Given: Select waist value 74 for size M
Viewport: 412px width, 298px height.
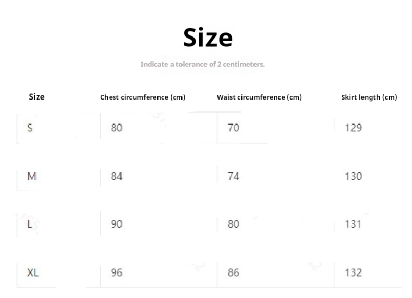Looking at the screenshot, I should point(233,176).
